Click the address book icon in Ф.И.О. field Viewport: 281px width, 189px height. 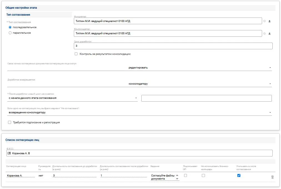[x=9, y=153]
